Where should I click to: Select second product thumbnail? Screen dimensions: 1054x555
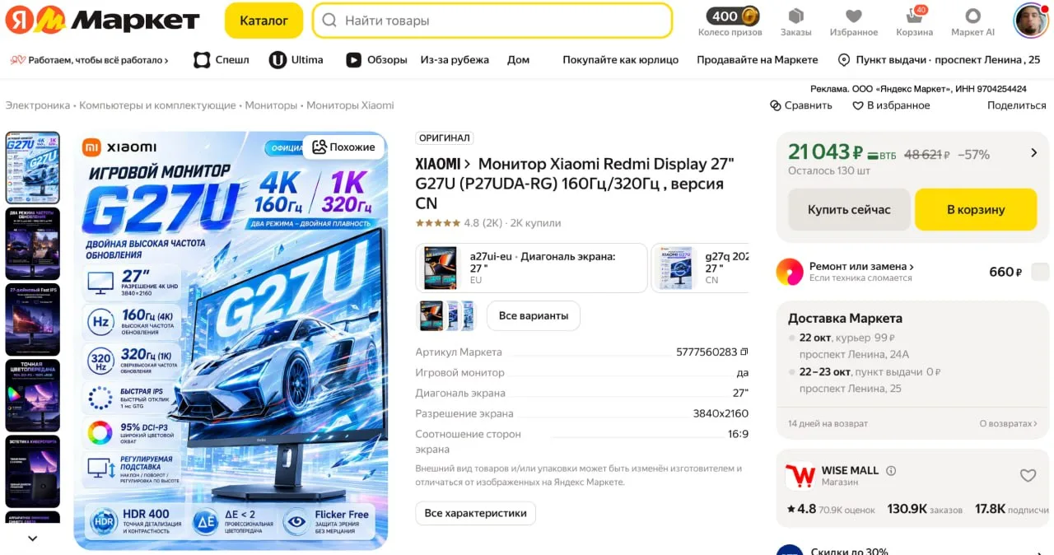pos(33,244)
